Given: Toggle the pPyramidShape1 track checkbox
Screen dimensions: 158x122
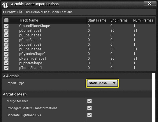Looking at the screenshot, I should [6, 59].
